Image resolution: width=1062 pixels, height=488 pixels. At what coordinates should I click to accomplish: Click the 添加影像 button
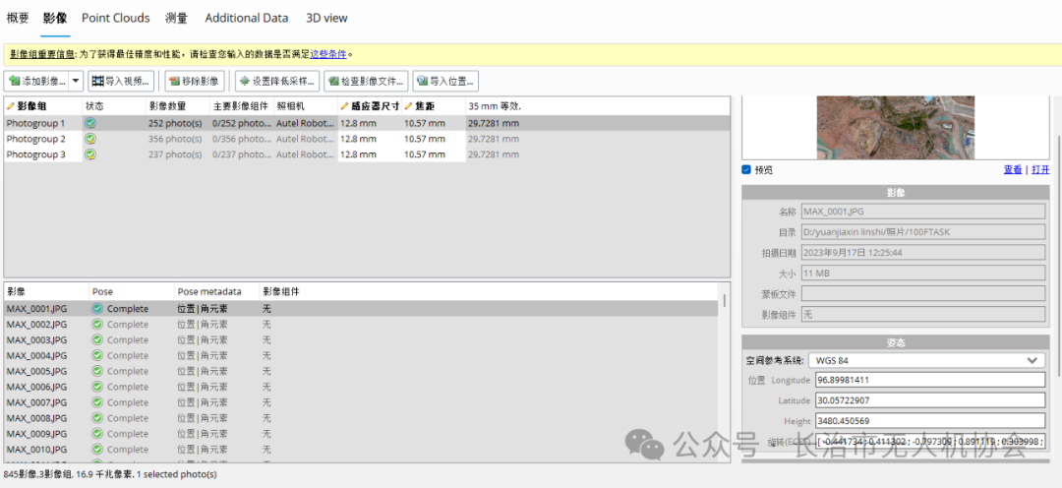pyautogui.click(x=36, y=82)
